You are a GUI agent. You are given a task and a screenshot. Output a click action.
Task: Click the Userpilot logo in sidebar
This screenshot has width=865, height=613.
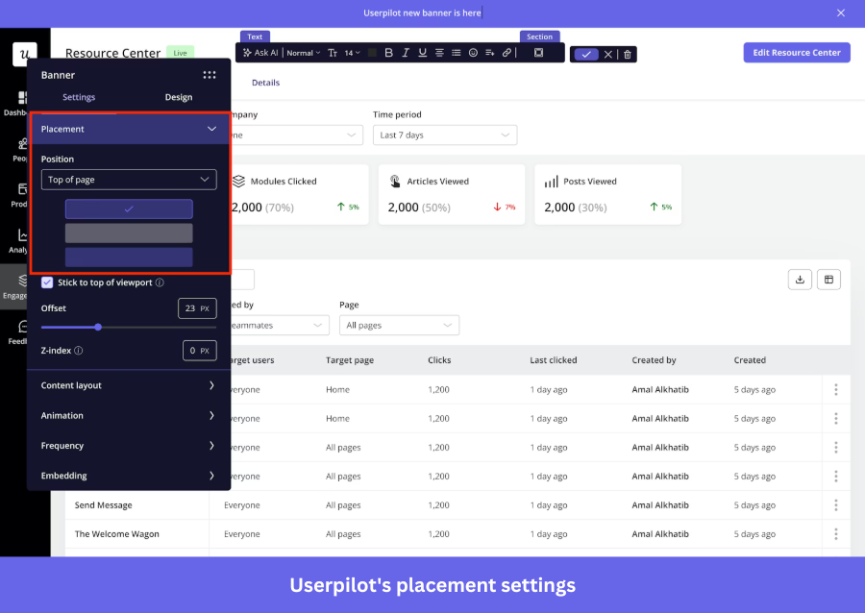[25, 54]
